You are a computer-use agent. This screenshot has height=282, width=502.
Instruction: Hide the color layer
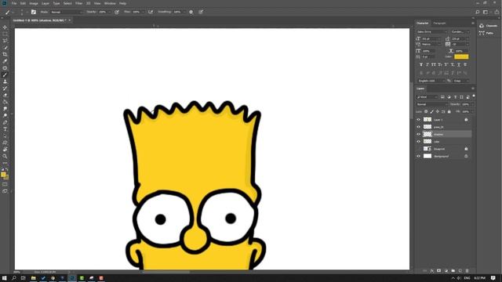tap(418, 142)
